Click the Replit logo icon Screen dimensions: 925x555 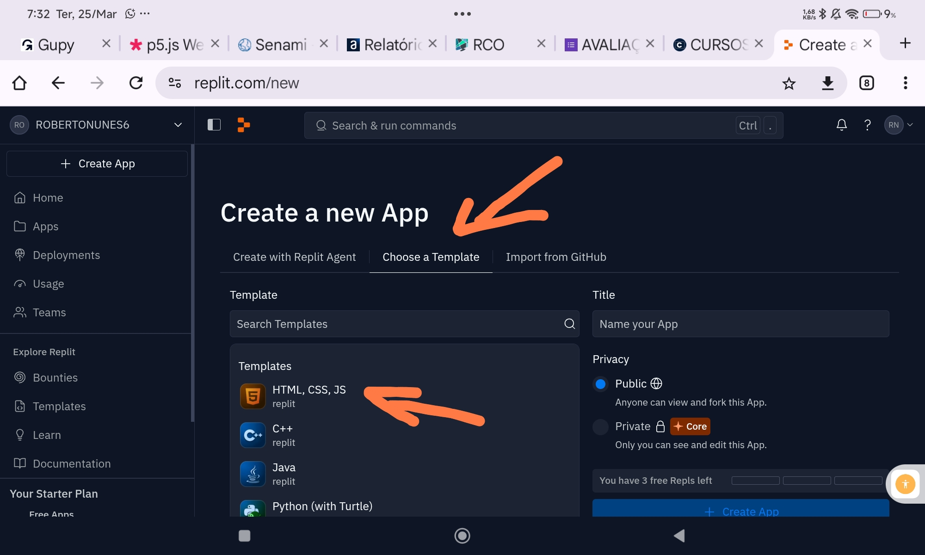click(x=244, y=125)
